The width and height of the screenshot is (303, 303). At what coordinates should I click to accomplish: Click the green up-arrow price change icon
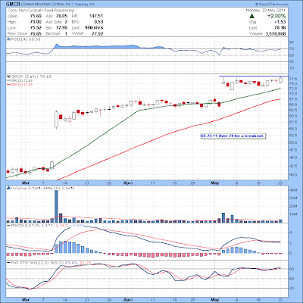click(251, 16)
